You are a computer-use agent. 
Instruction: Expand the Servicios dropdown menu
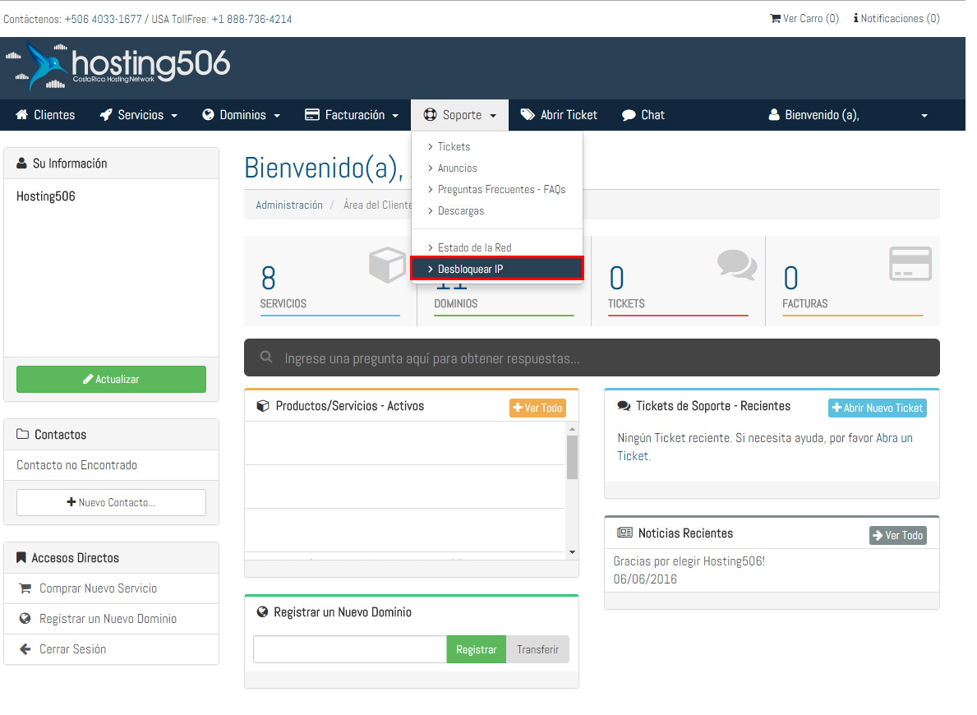[x=138, y=115]
